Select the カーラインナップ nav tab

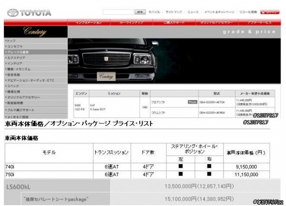pyautogui.click(x=131, y=22)
